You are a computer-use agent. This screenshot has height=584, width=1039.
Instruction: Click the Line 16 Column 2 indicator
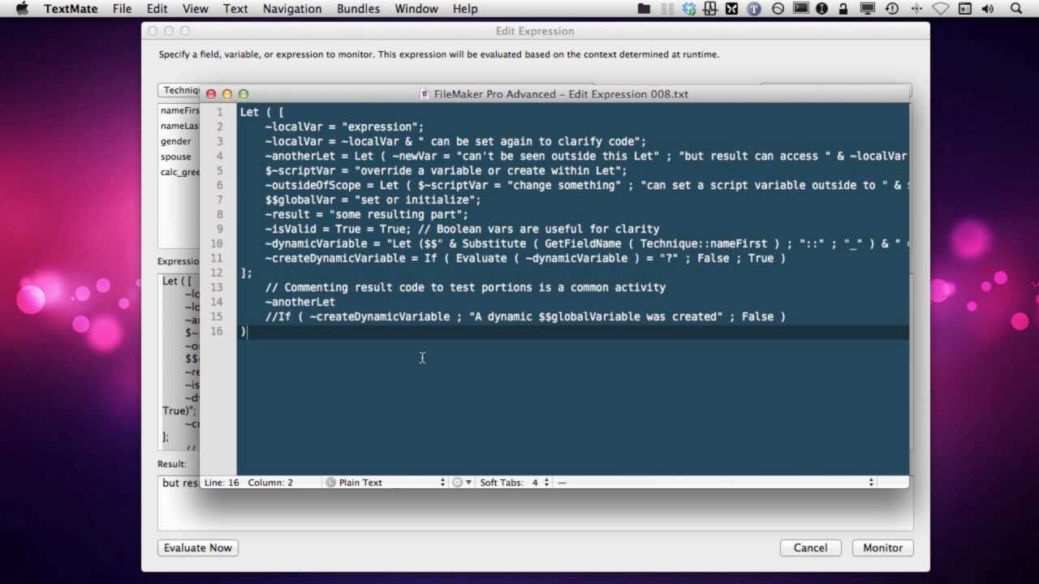point(248,483)
